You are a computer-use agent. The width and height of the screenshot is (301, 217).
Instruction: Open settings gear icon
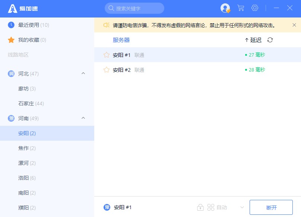click(x=255, y=8)
